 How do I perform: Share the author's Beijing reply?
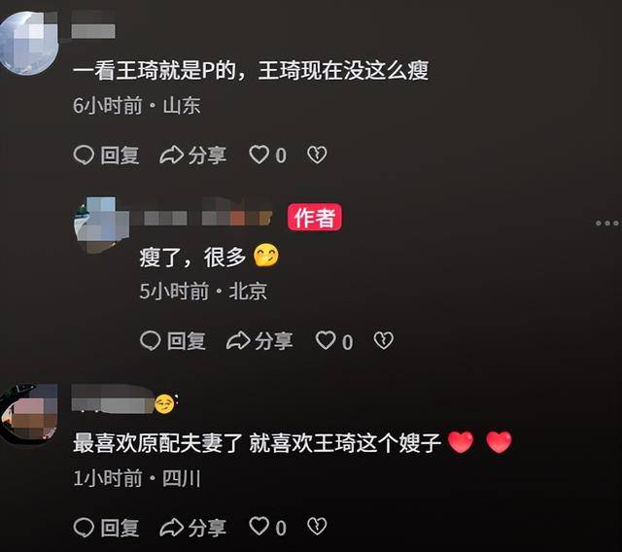[x=238, y=341]
